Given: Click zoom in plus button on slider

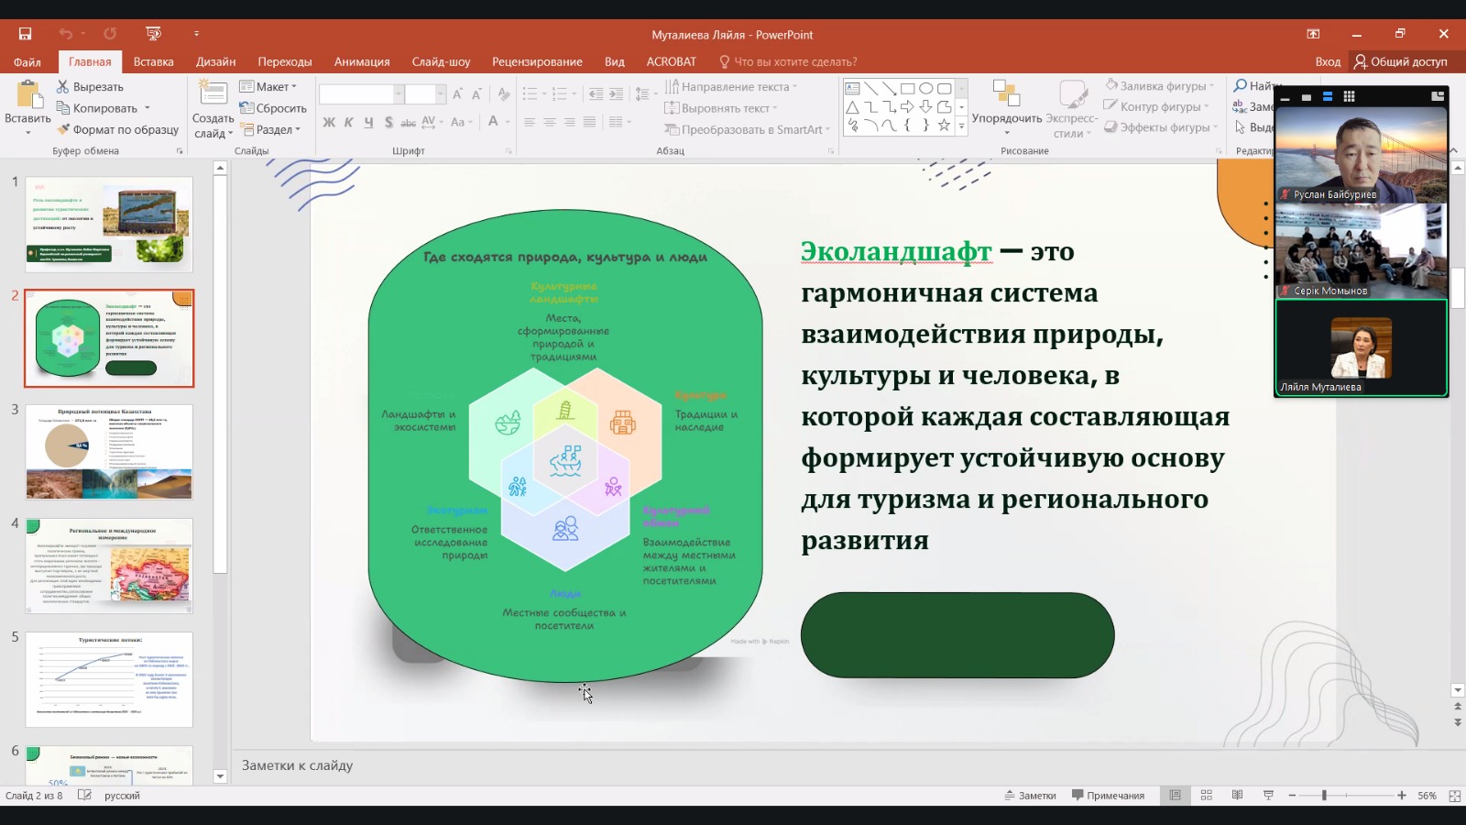Looking at the screenshot, I should click(1402, 796).
